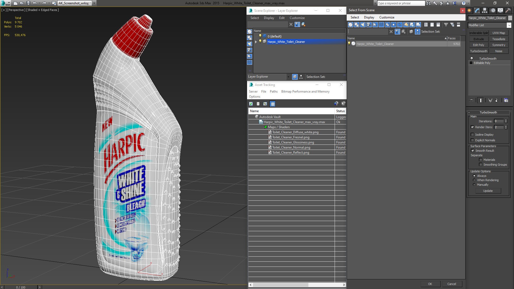Toggle Render Iters checkbox

472,127
